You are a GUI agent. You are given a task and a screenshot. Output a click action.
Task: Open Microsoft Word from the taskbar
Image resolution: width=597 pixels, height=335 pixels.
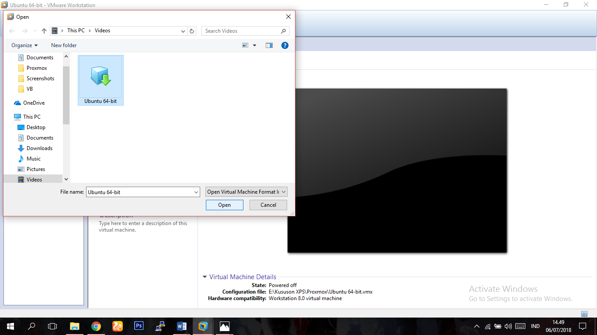pos(181,326)
